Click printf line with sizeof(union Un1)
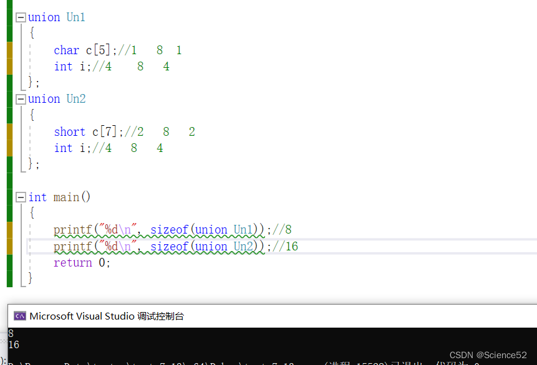This screenshot has height=365, width=537. [162, 230]
